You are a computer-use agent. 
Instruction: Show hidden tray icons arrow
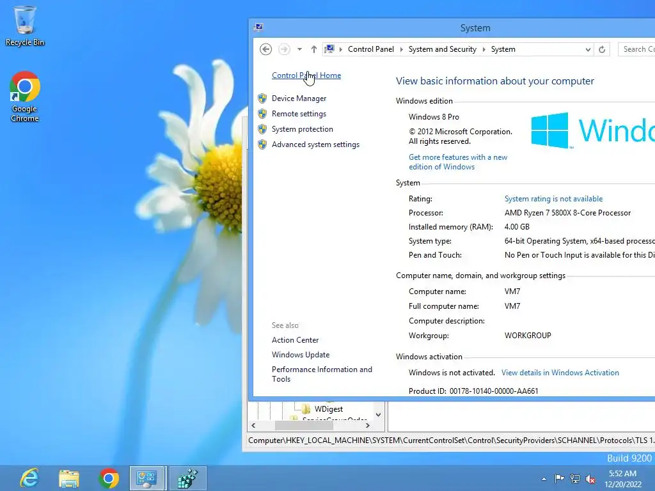click(544, 479)
